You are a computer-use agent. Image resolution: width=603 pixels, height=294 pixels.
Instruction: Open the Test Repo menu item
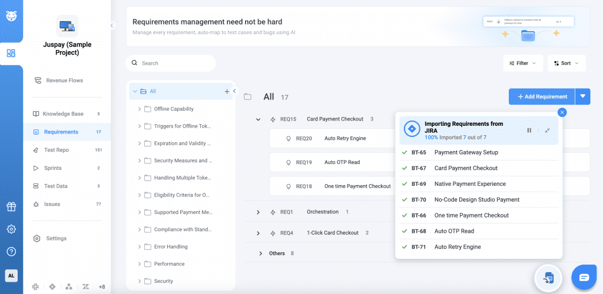[56, 150]
